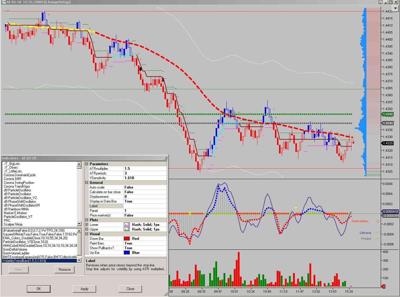Click up arrow of applied indicators list scrollbar

[x=79, y=231]
